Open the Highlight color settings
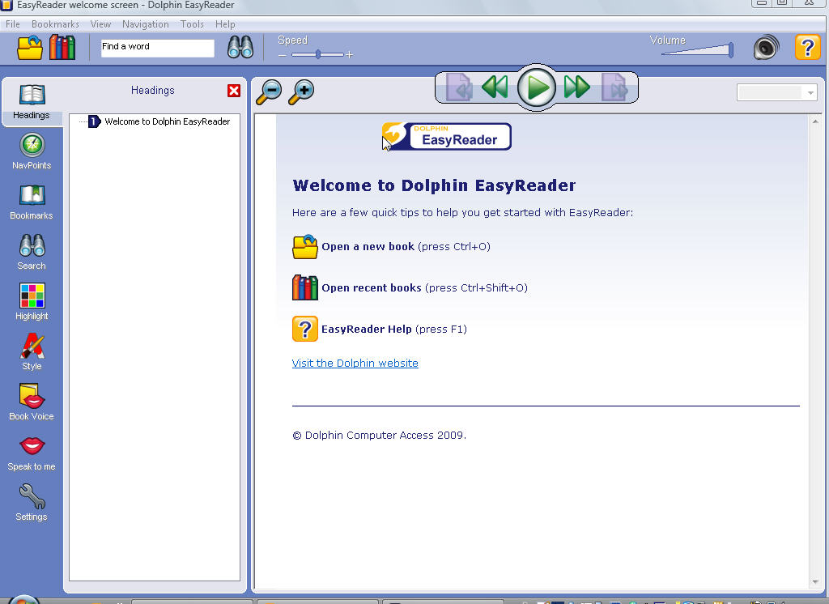 pos(32,302)
